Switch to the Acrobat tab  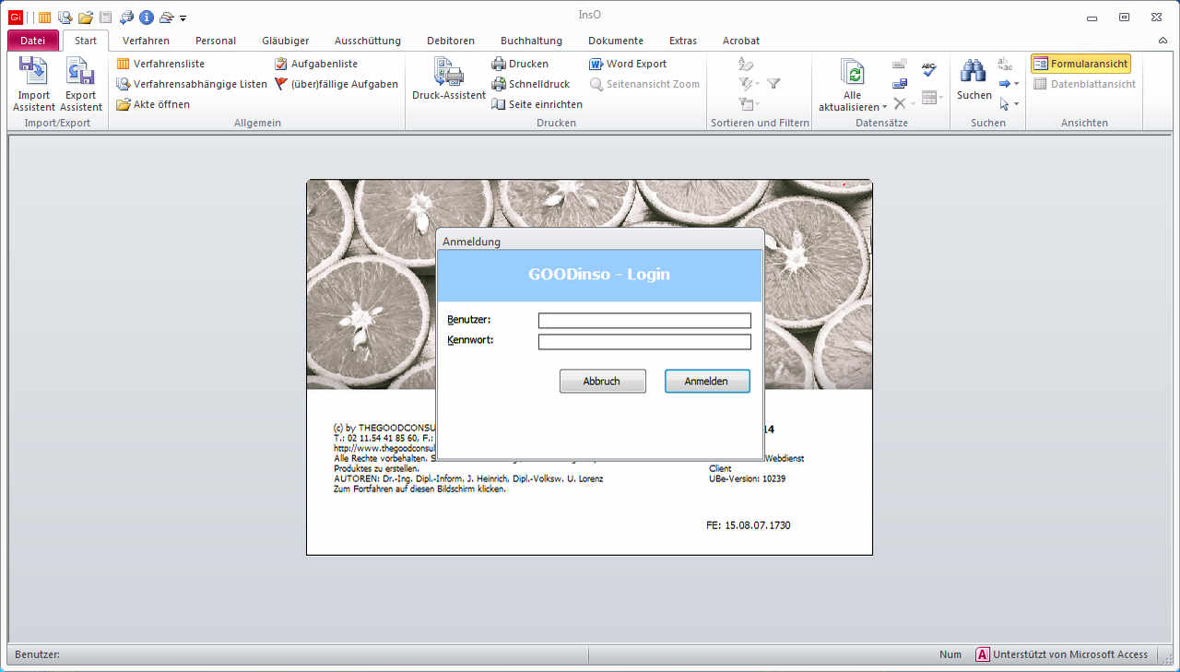click(x=741, y=41)
